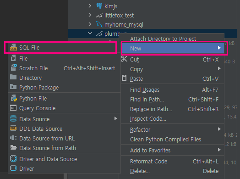240x179 pixels.
Task: Expand the littlefox_test tree node
Action: 90,15
